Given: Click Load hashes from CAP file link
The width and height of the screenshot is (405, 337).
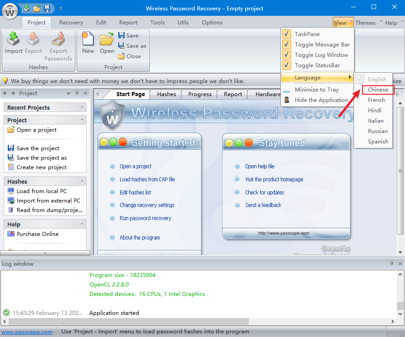Looking at the screenshot, I should click(x=147, y=180).
